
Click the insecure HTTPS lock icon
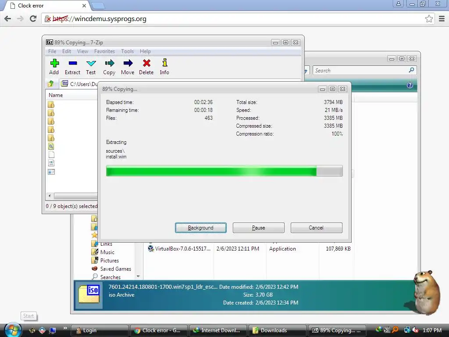tap(48, 19)
